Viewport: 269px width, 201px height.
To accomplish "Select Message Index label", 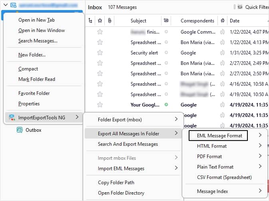I will pyautogui.click(x=212, y=191).
